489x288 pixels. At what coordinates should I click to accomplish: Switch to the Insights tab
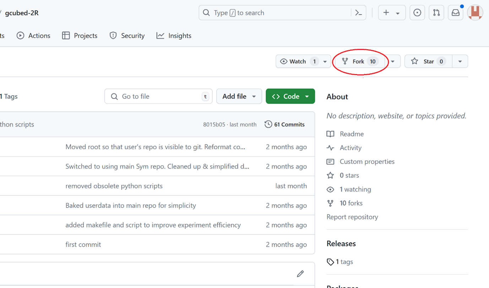pyautogui.click(x=174, y=35)
